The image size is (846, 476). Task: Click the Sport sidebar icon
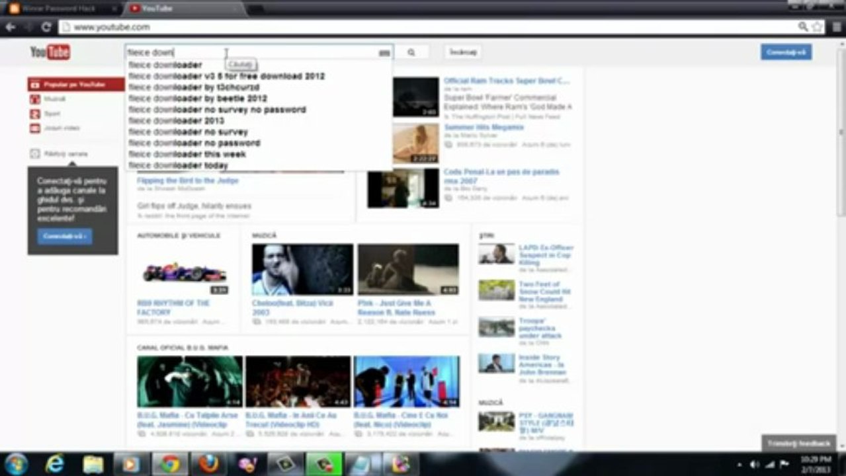pos(35,114)
